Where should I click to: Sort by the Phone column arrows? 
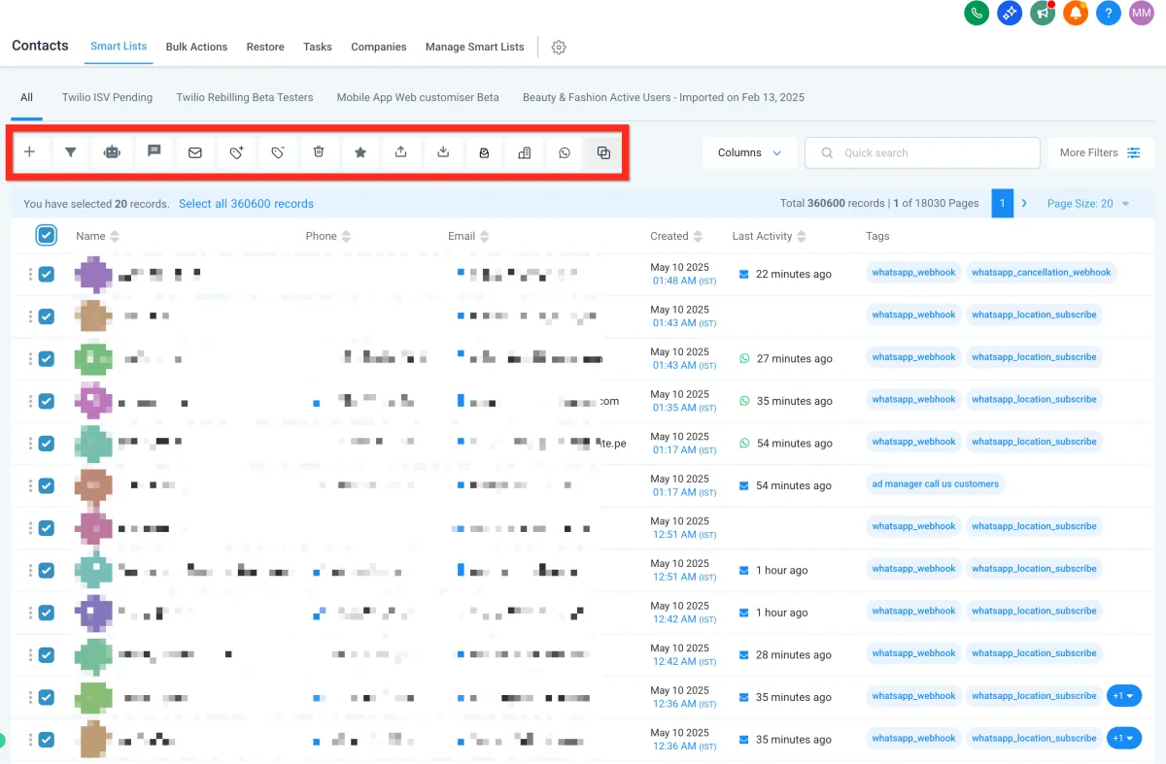pos(346,236)
